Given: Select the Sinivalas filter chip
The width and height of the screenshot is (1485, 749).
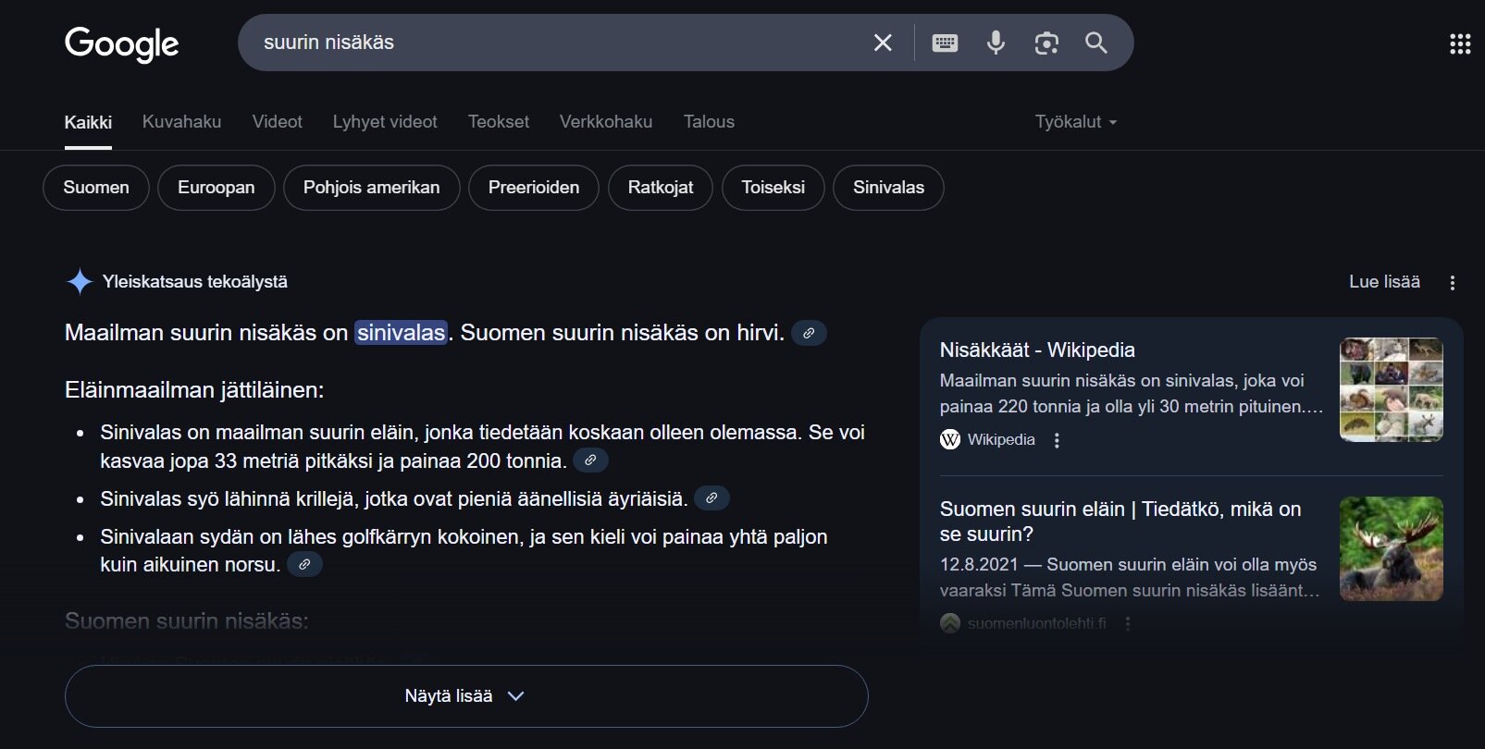Looking at the screenshot, I should click(889, 188).
